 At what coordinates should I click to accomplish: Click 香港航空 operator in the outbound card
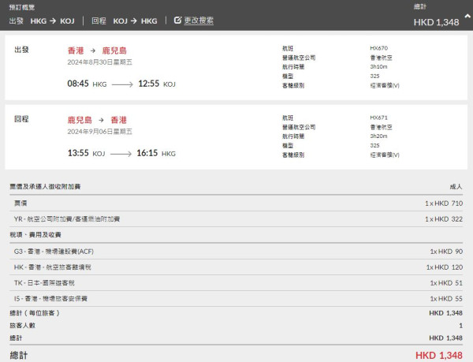pos(381,58)
